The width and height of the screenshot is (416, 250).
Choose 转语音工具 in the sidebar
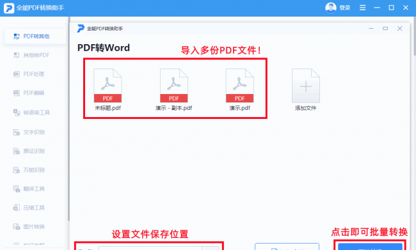click(31, 113)
